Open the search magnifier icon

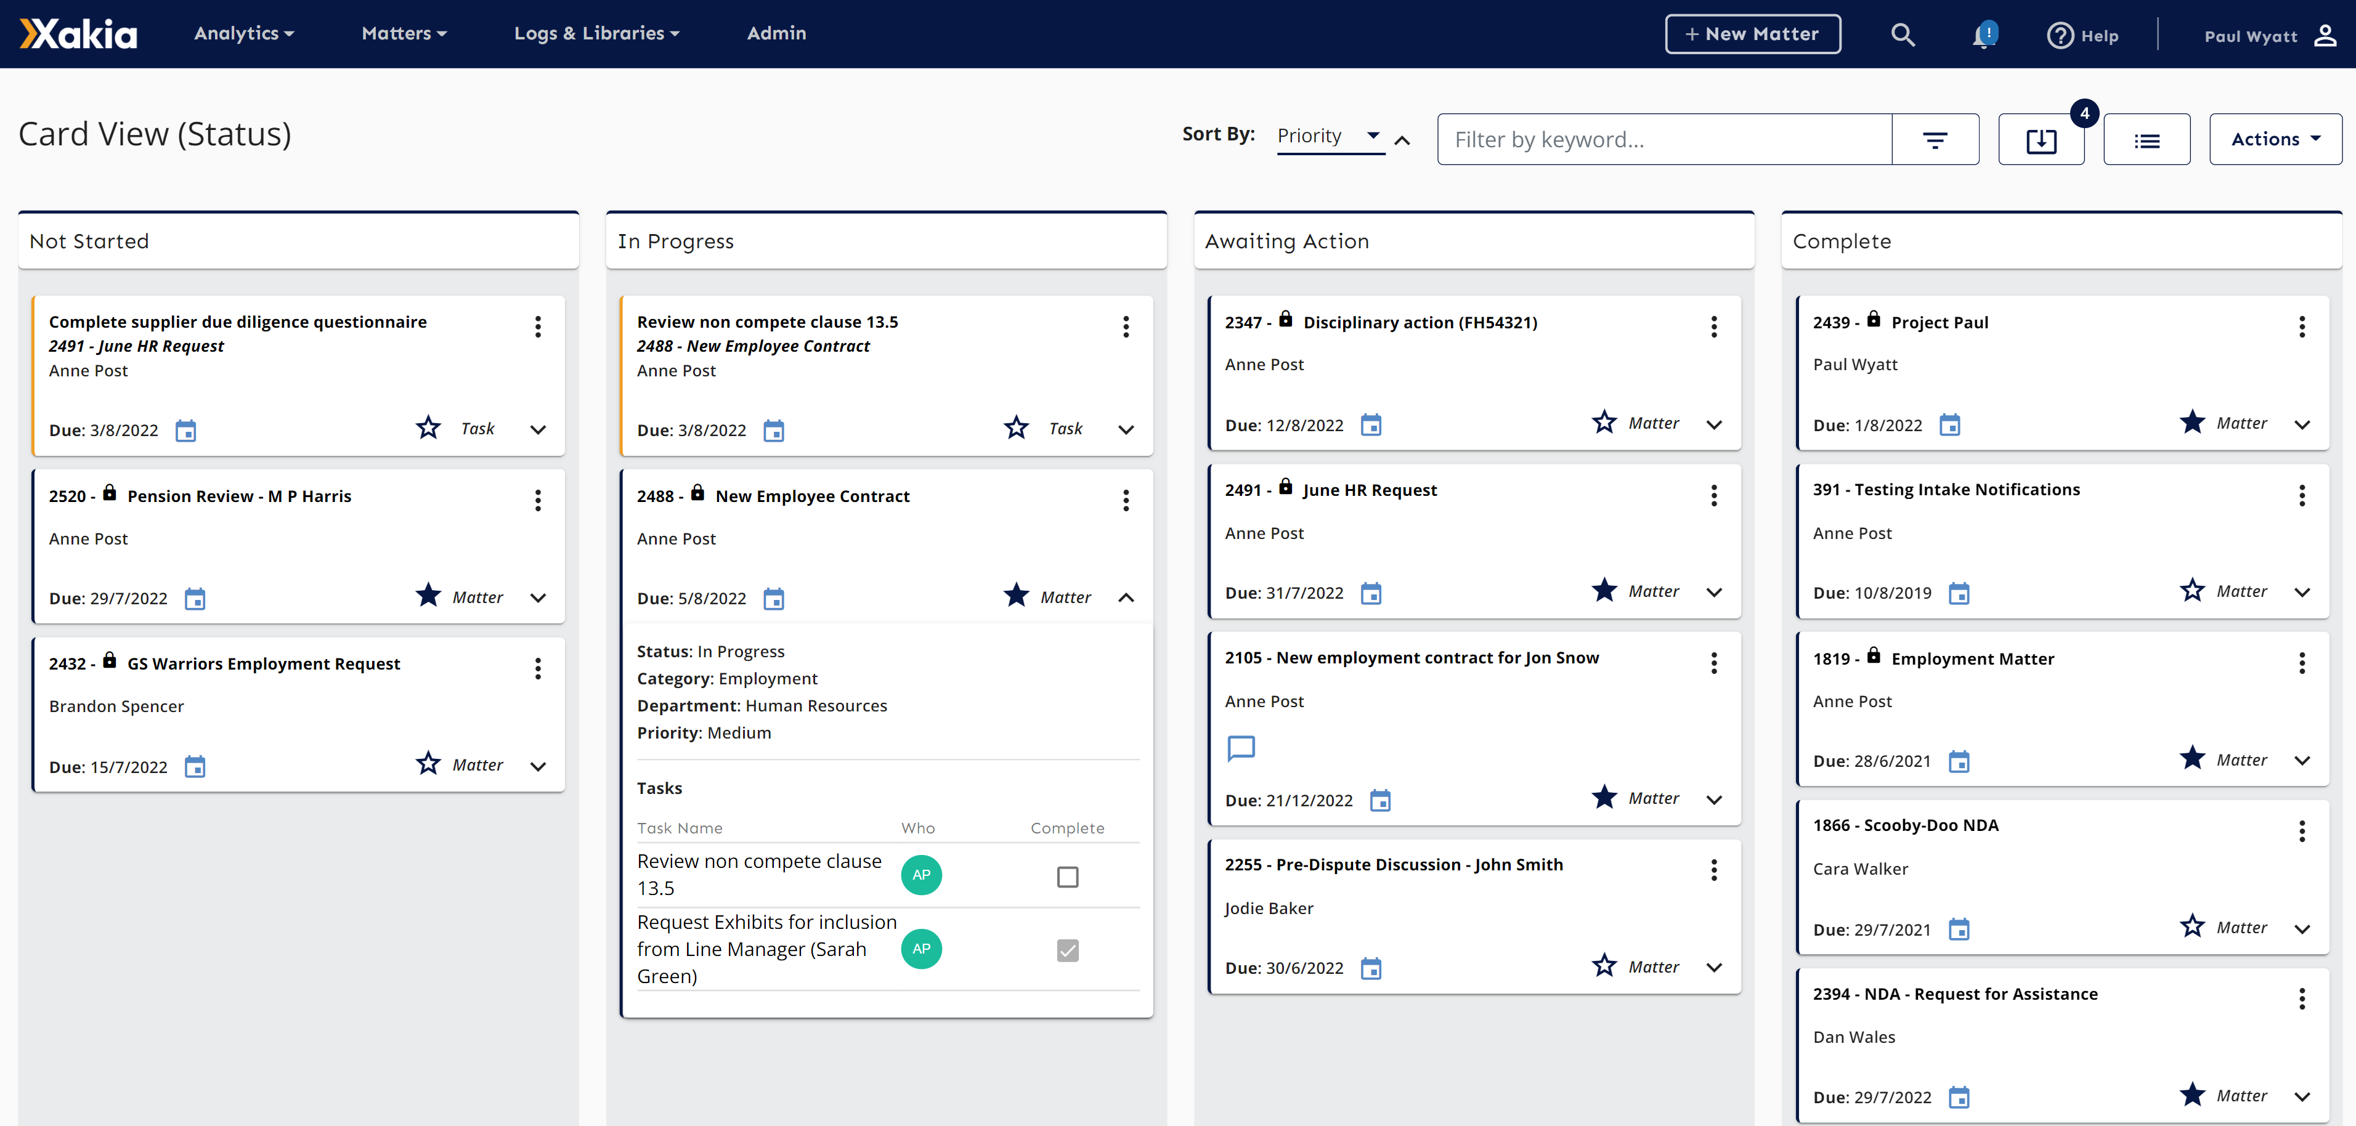click(1903, 34)
